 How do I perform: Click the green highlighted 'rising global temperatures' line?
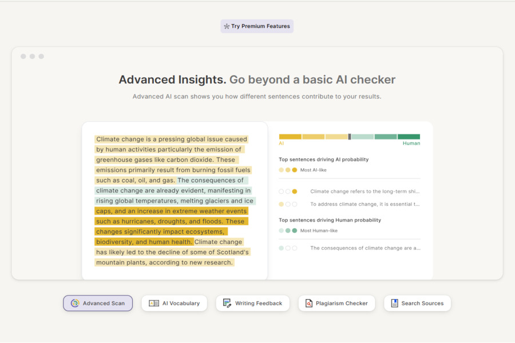[175, 201]
